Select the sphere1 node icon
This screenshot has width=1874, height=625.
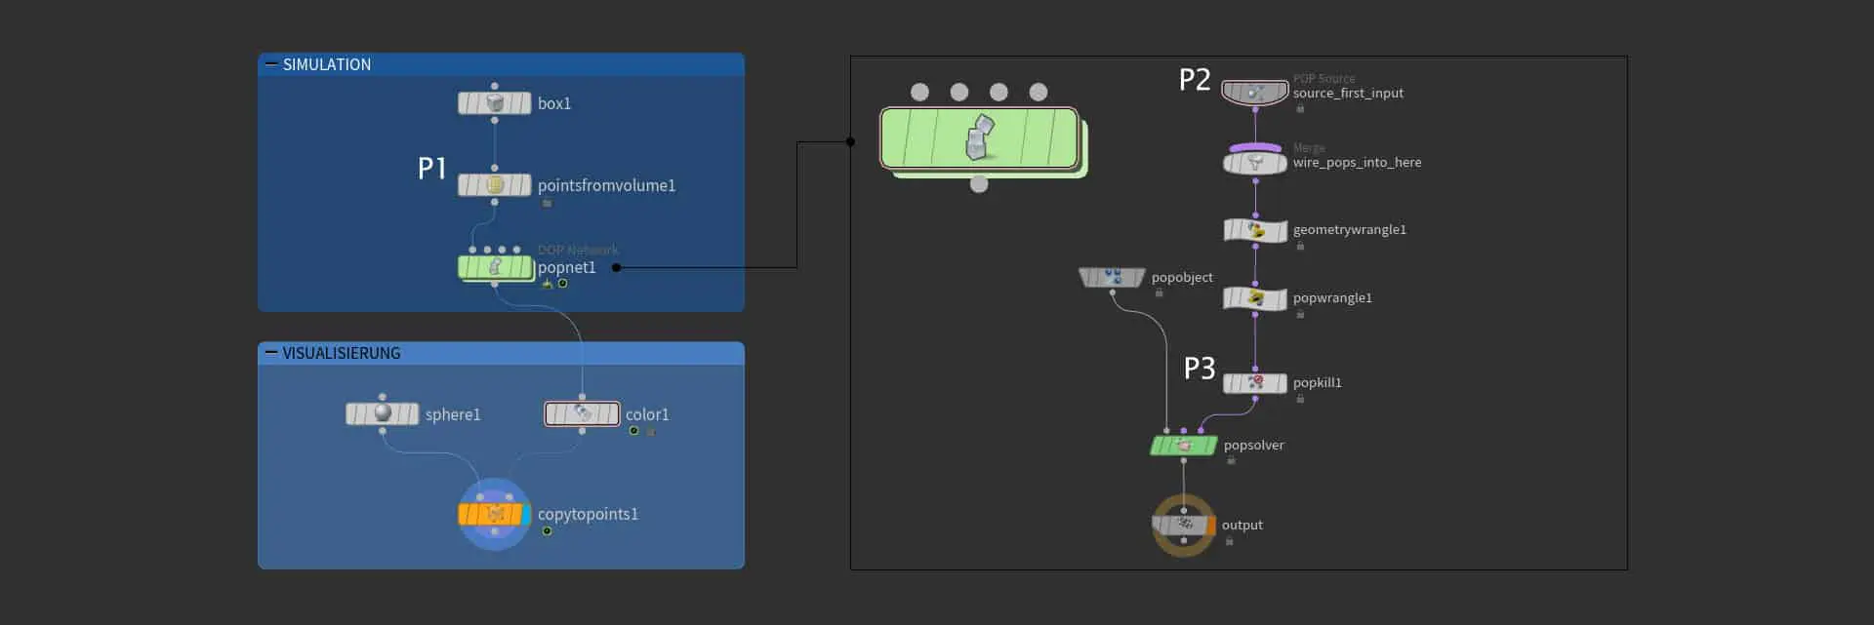click(x=383, y=413)
